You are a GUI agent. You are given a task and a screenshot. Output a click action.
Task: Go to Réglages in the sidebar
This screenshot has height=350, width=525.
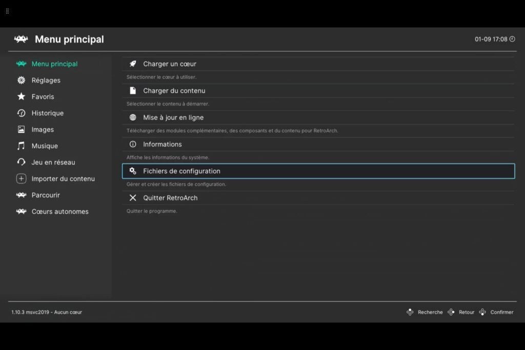[46, 80]
